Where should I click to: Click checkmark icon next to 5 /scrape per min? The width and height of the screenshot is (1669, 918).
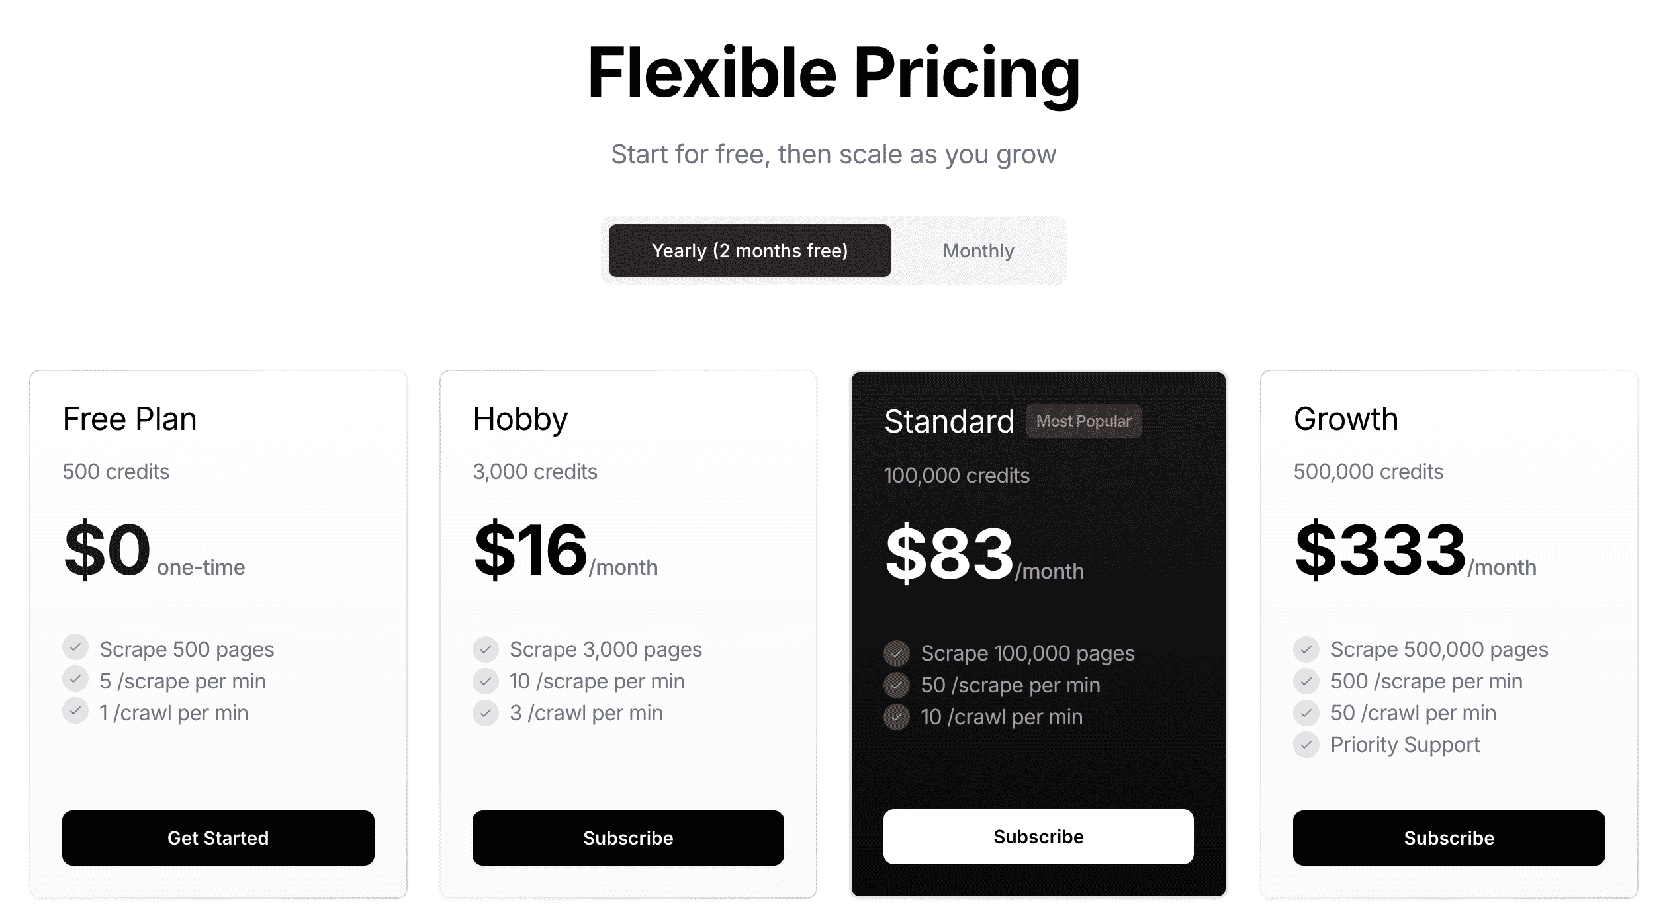coord(75,679)
